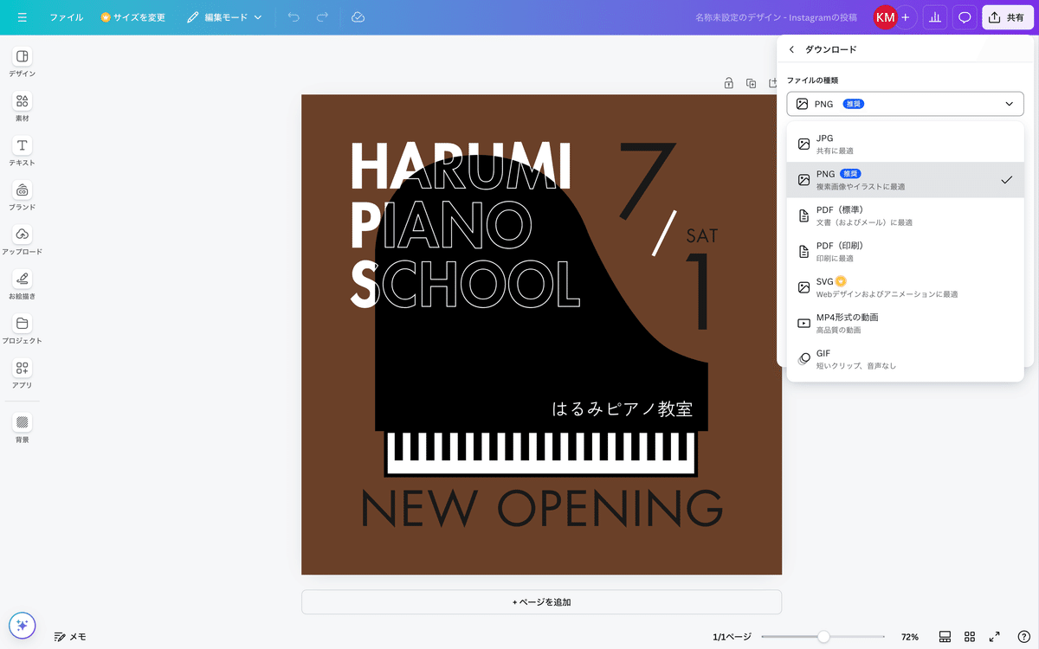Open the Canva AI assistant sparkle icon

point(22,625)
